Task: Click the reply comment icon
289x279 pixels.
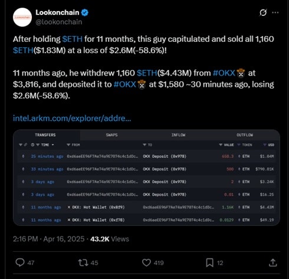Action: (20, 262)
